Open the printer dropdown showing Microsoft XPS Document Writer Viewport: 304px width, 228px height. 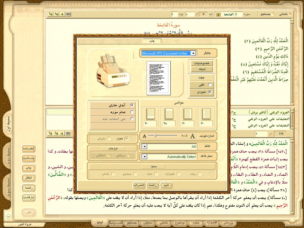click(x=193, y=53)
